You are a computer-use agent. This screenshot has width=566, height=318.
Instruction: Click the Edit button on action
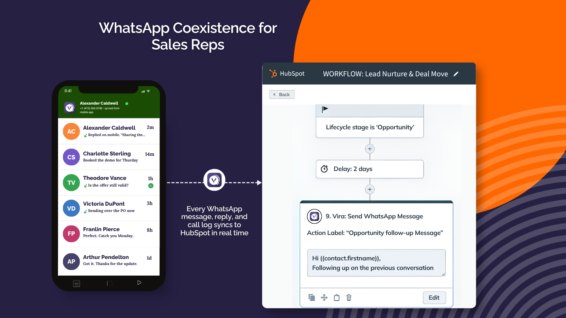[x=434, y=298]
